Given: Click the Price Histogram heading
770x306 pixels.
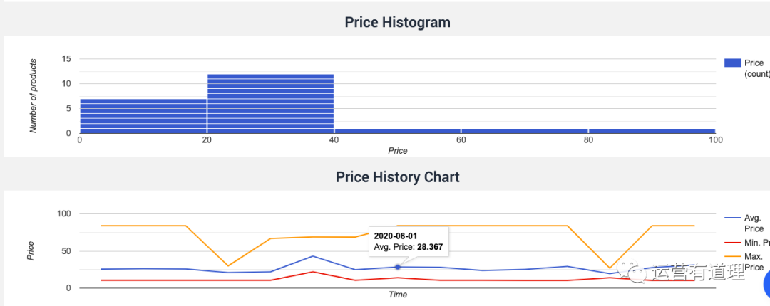Looking at the screenshot, I should [397, 22].
